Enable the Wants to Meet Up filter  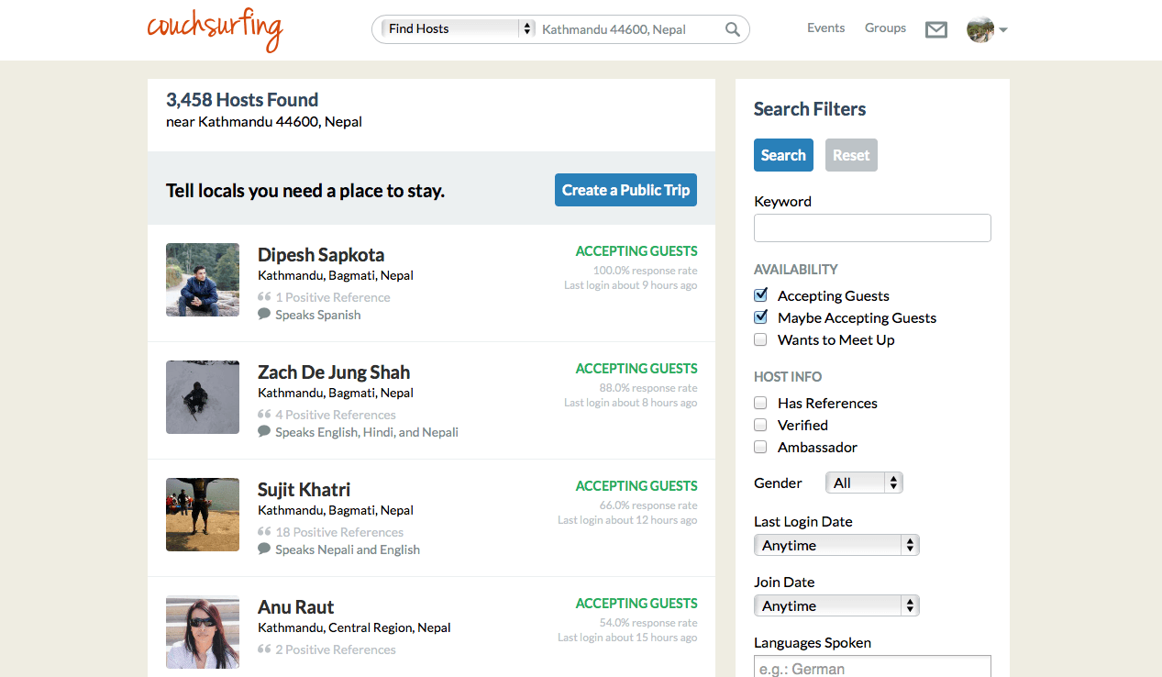click(x=760, y=339)
